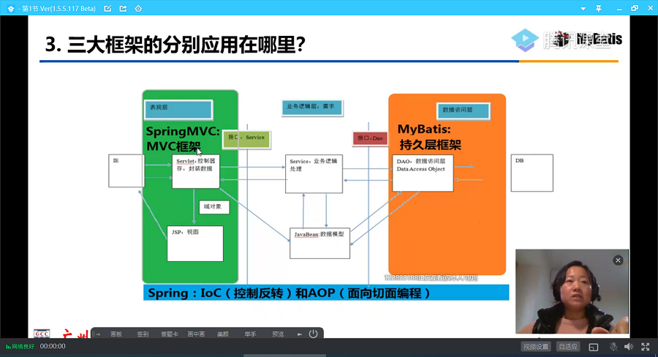
Task: Click 预览 preview option
Action: [278, 334]
